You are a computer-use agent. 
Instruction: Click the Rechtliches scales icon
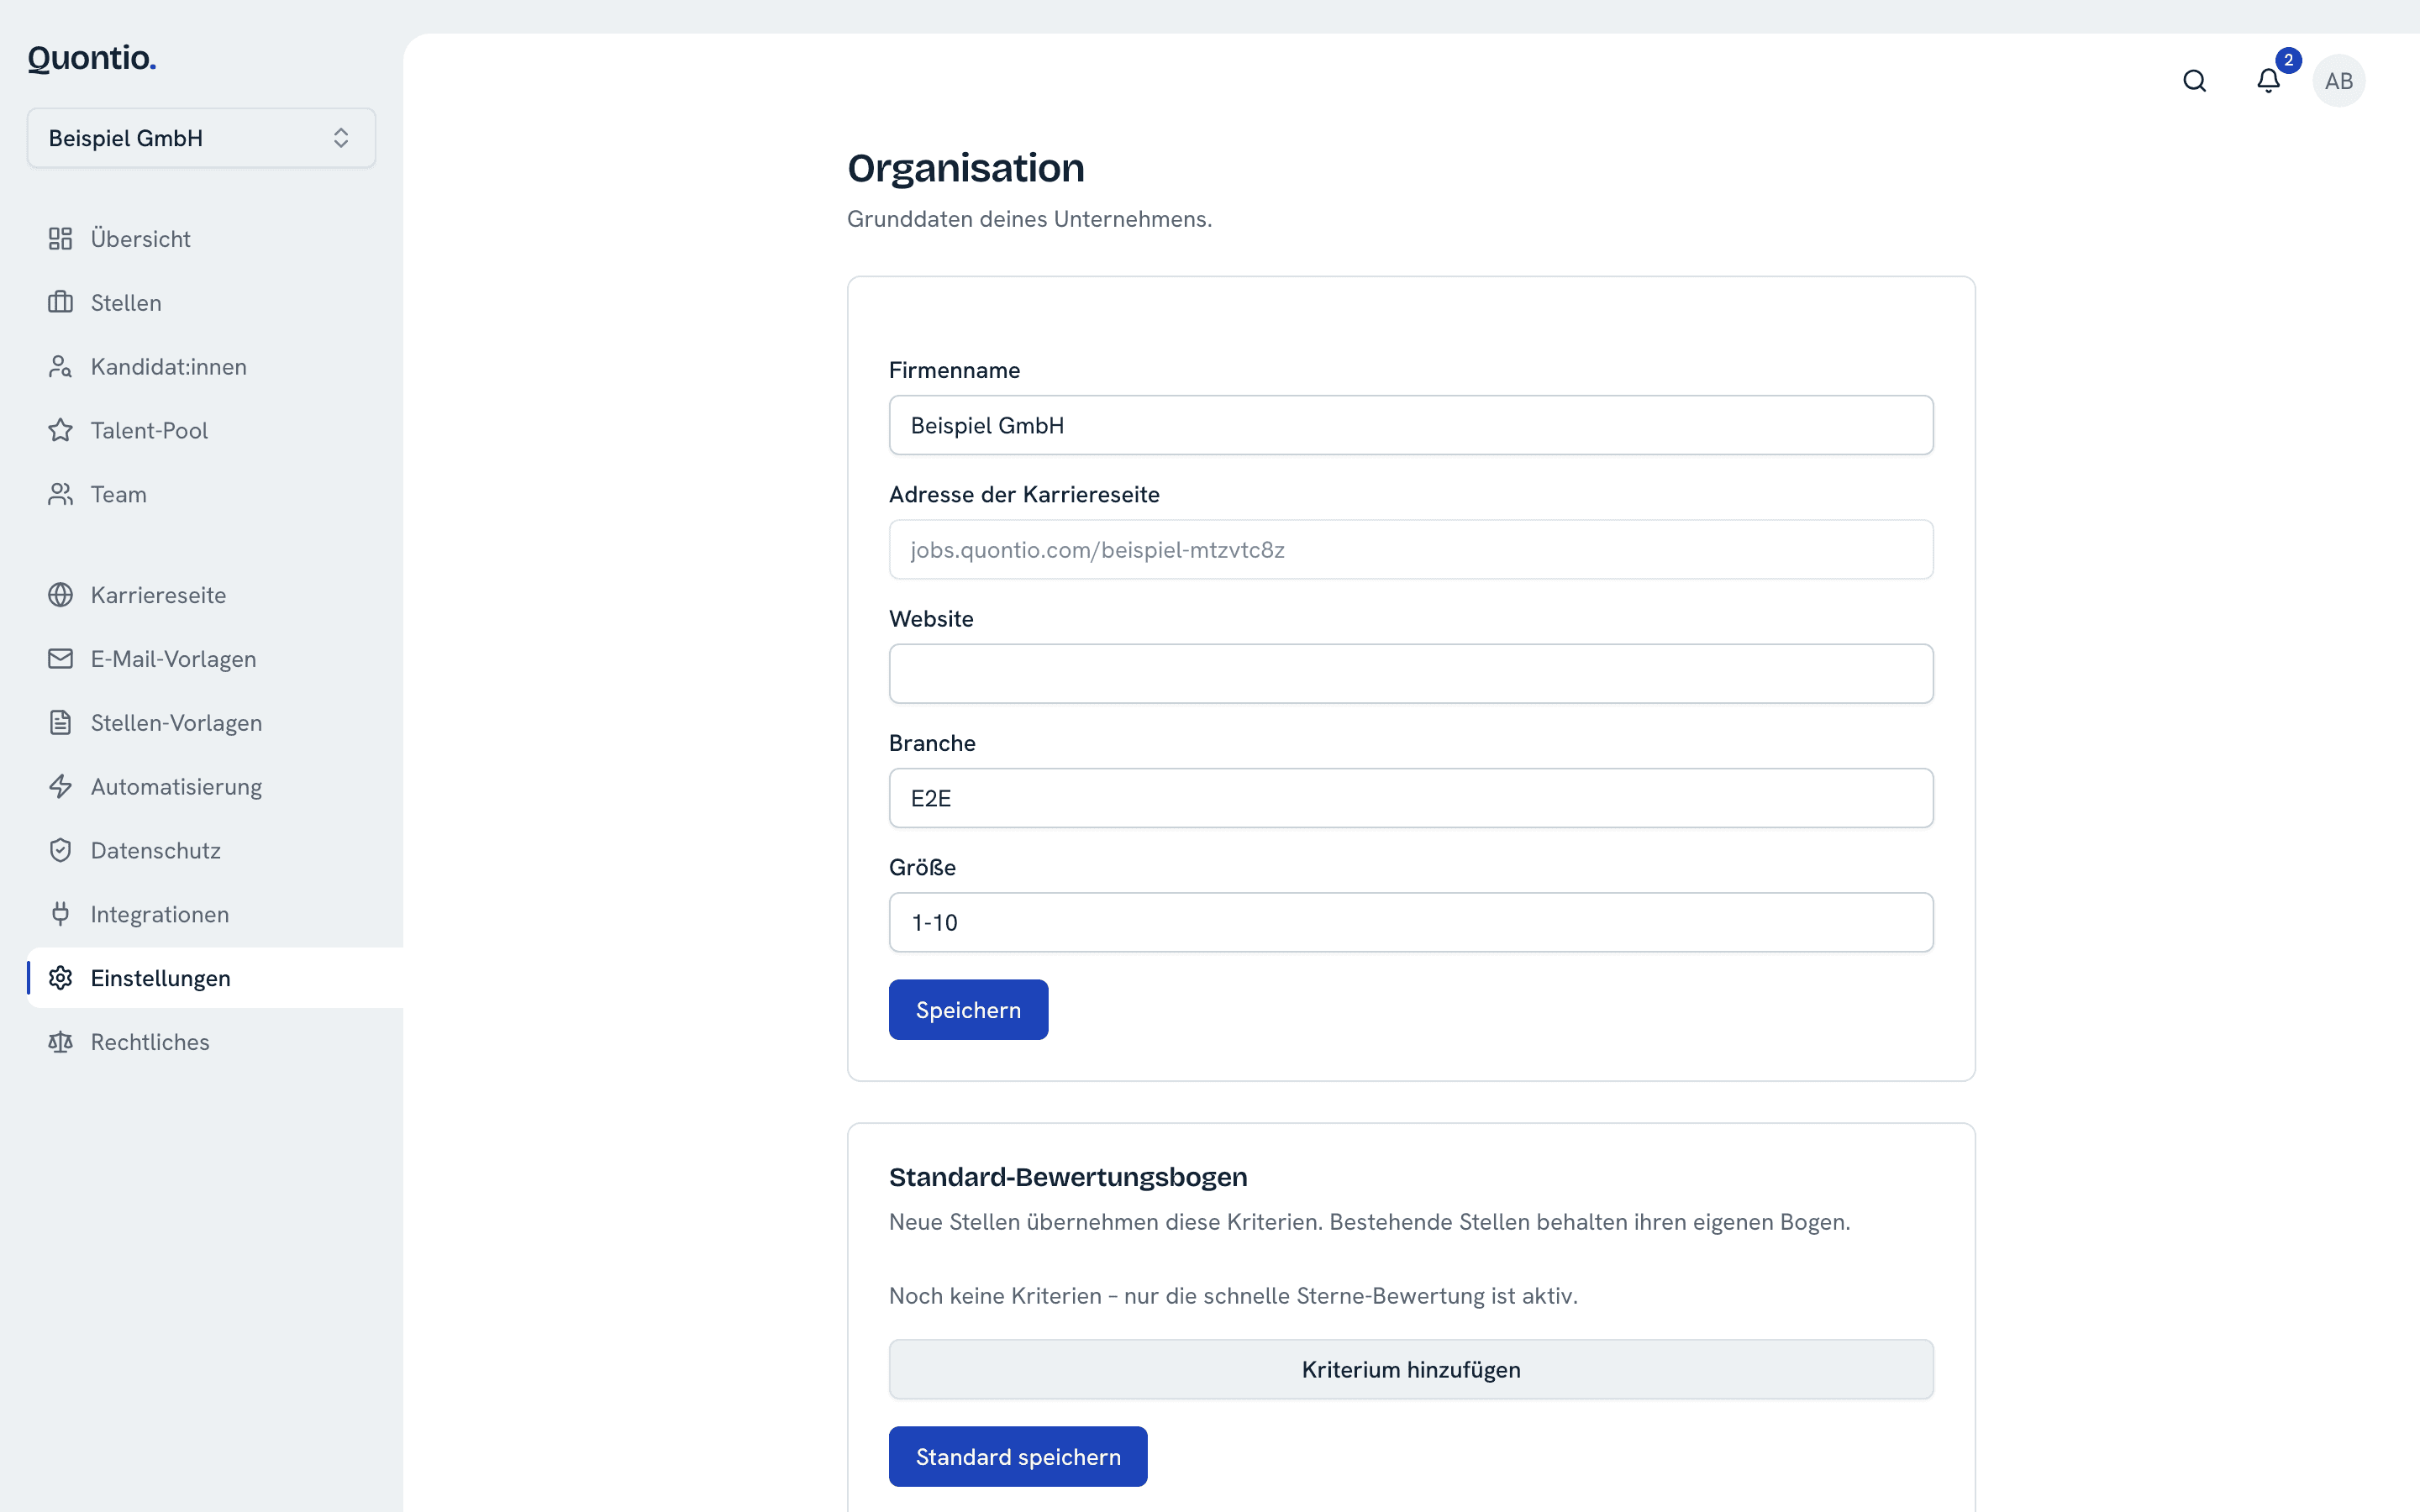(60, 1042)
